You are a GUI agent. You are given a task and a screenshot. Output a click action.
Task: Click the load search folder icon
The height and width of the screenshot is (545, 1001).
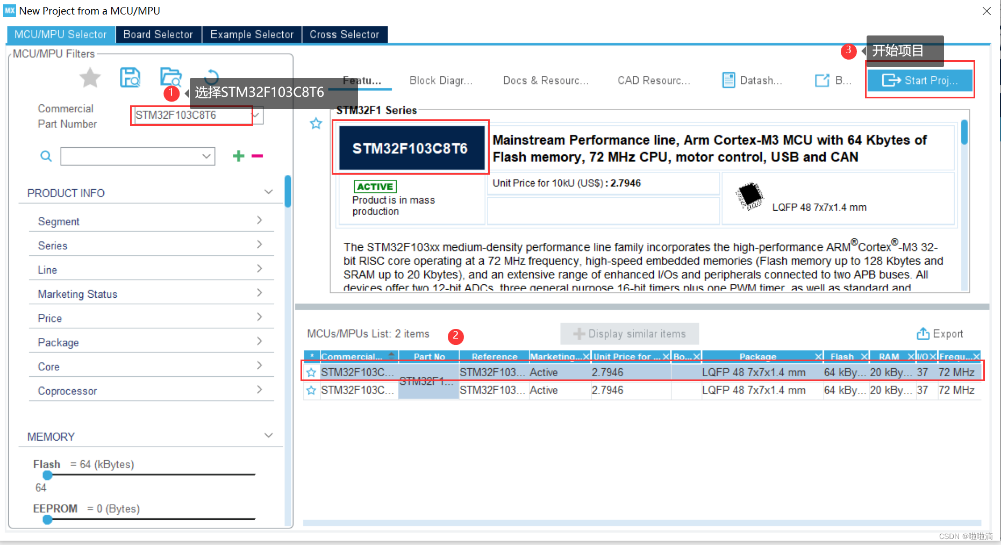[x=171, y=77]
